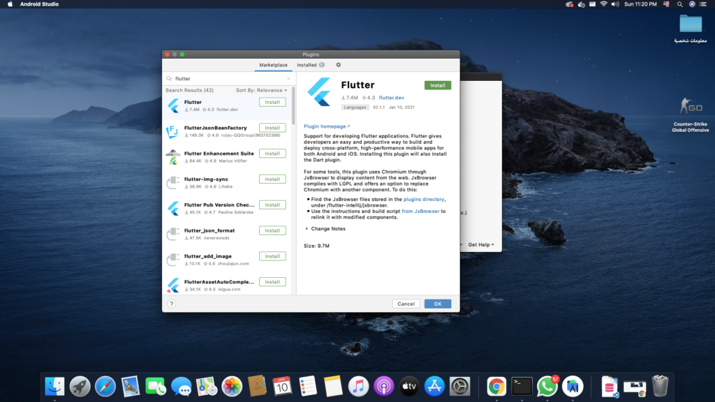Click flutter-img-sync plugin icon
The image size is (715, 402).
tap(172, 182)
